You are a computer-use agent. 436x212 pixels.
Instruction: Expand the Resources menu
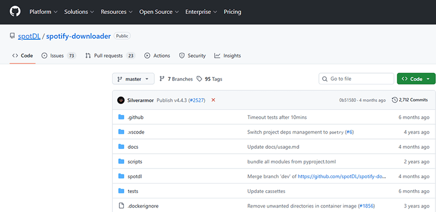(117, 12)
